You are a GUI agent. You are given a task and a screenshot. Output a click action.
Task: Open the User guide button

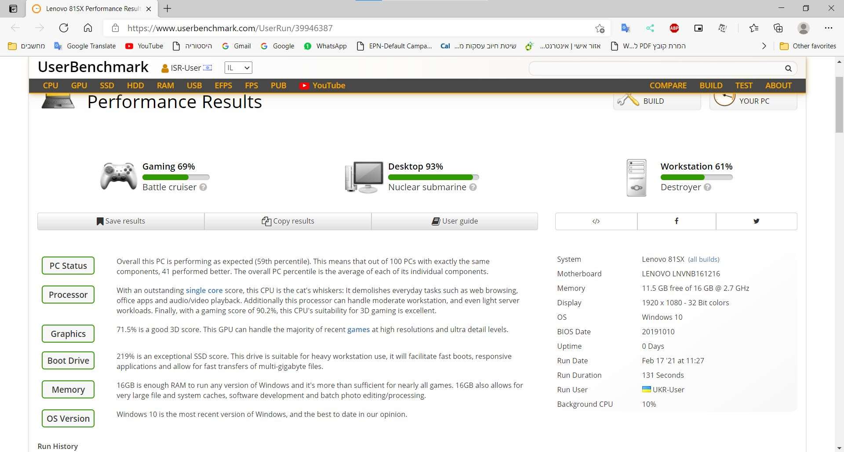(455, 221)
